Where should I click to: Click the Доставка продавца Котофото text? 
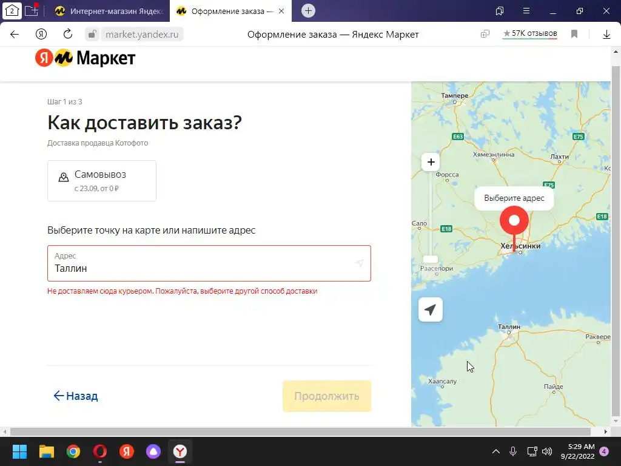coord(98,143)
